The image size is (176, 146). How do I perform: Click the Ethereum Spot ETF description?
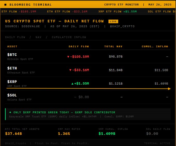pos(21,72)
